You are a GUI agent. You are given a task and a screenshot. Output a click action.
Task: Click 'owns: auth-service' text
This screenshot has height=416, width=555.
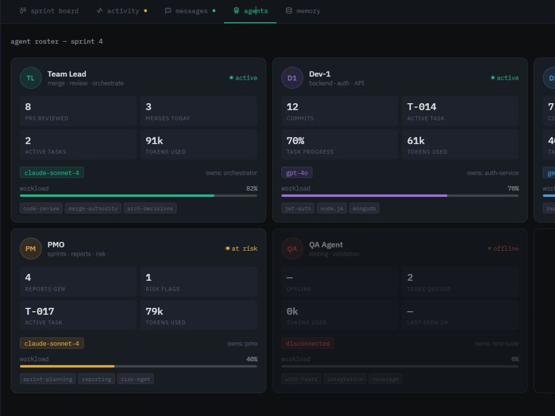click(493, 173)
